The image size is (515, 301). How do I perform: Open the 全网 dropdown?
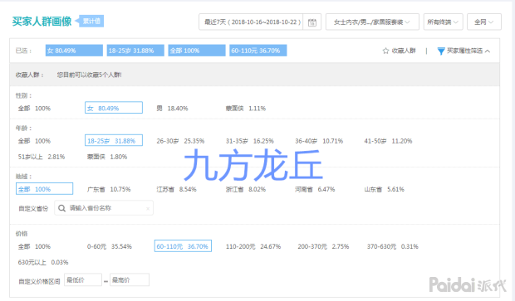484,22
